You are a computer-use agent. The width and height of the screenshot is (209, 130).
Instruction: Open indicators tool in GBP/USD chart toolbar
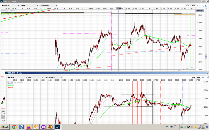[x=203, y=77]
